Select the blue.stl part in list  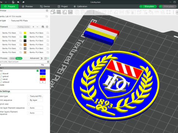click(5, 74)
